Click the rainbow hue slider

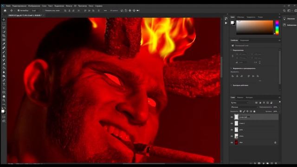(277, 28)
